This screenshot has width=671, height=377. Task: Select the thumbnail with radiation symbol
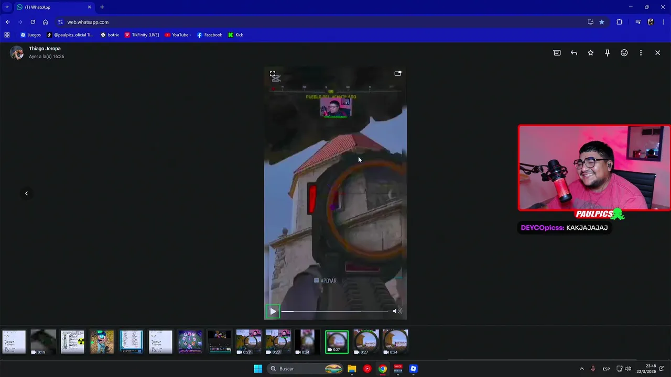(x=72, y=342)
